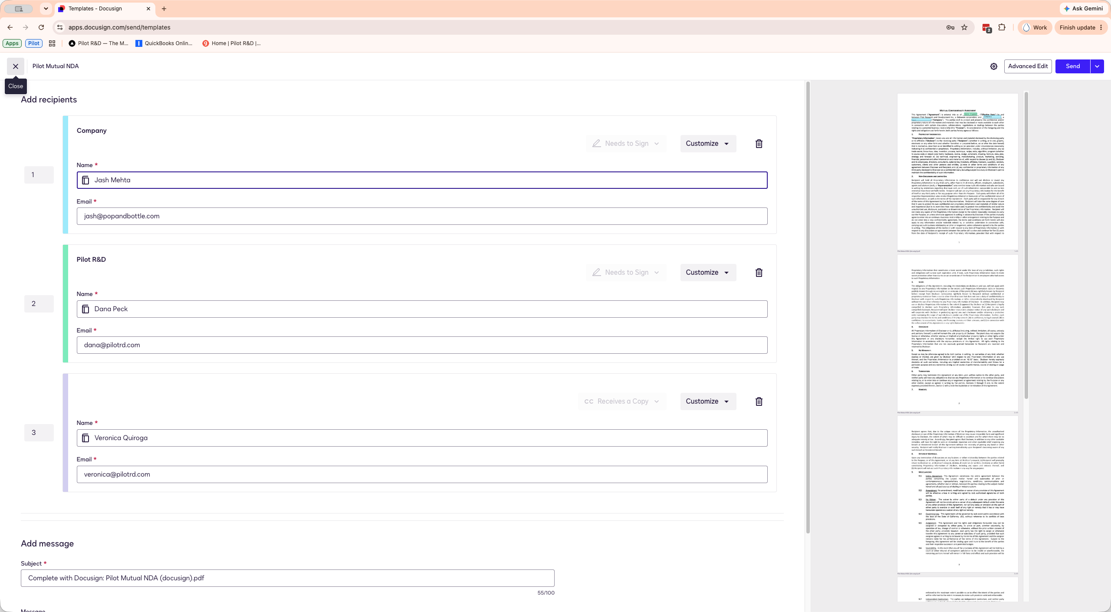Open the Pilot bookmark
Image resolution: width=1111 pixels, height=612 pixels.
(x=34, y=43)
